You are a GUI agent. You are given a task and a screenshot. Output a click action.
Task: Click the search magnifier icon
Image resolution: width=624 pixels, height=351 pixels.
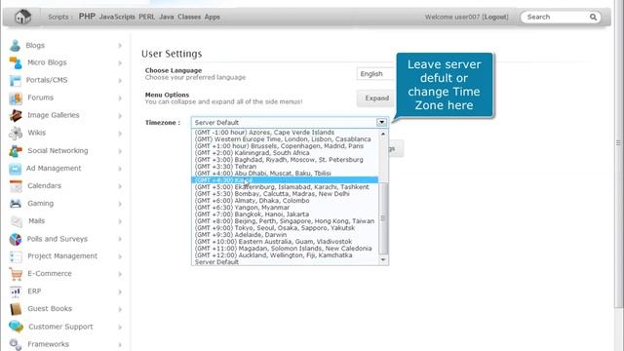[593, 18]
